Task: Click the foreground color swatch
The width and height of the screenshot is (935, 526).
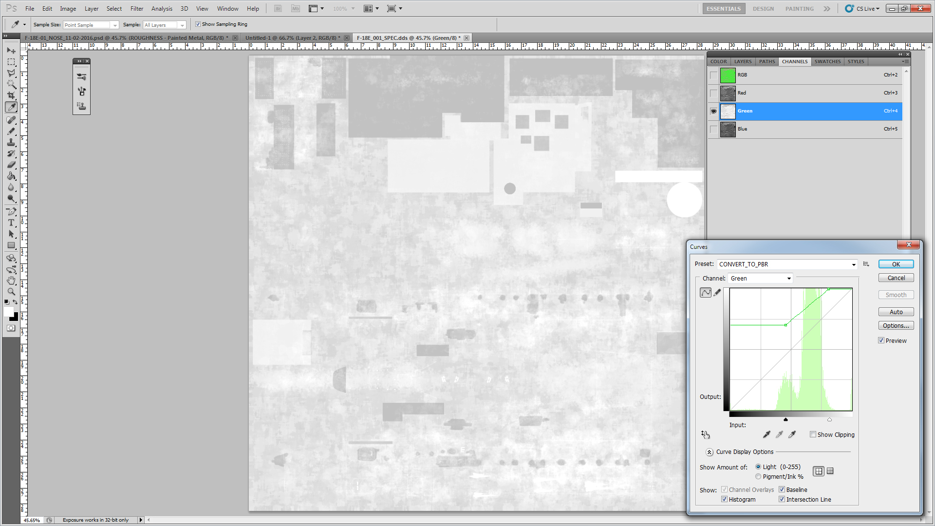Action: pyautogui.click(x=9, y=312)
